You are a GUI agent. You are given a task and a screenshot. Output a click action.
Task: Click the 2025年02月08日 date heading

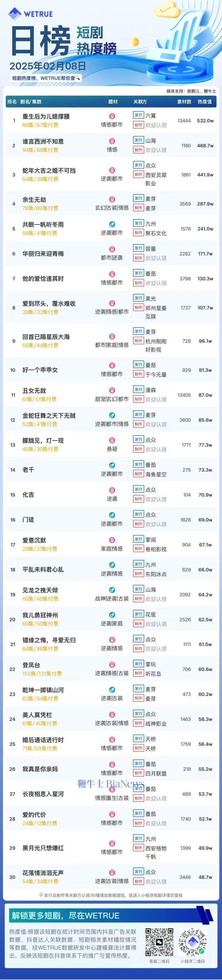[48, 66]
